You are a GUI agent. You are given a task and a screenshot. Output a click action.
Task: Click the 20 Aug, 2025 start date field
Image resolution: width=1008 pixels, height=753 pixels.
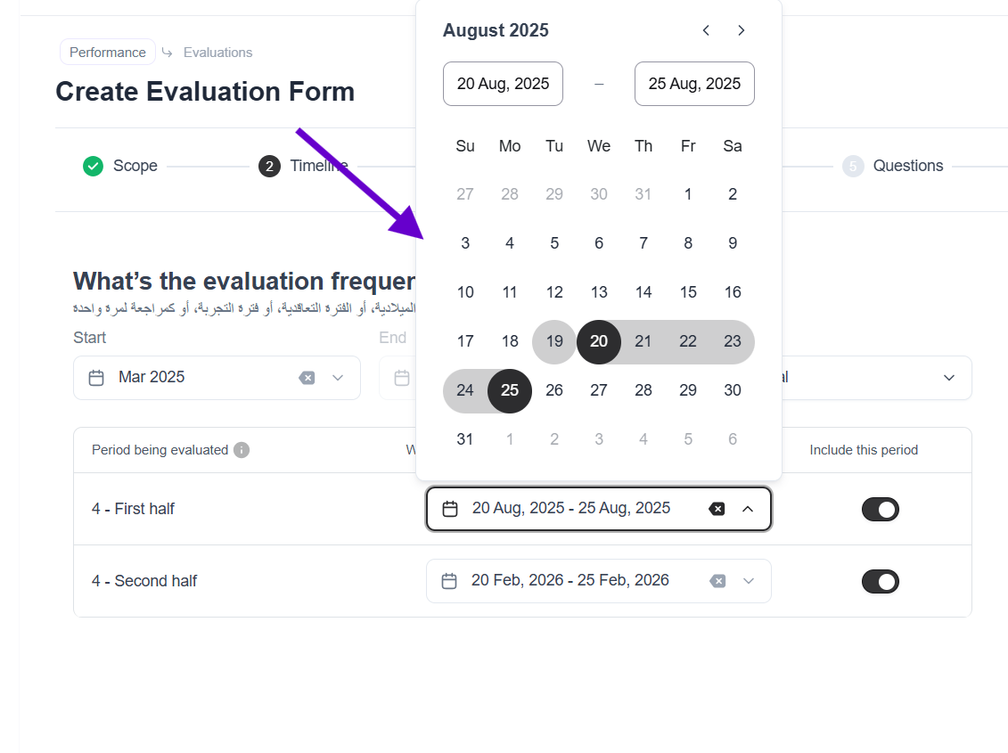click(x=503, y=84)
